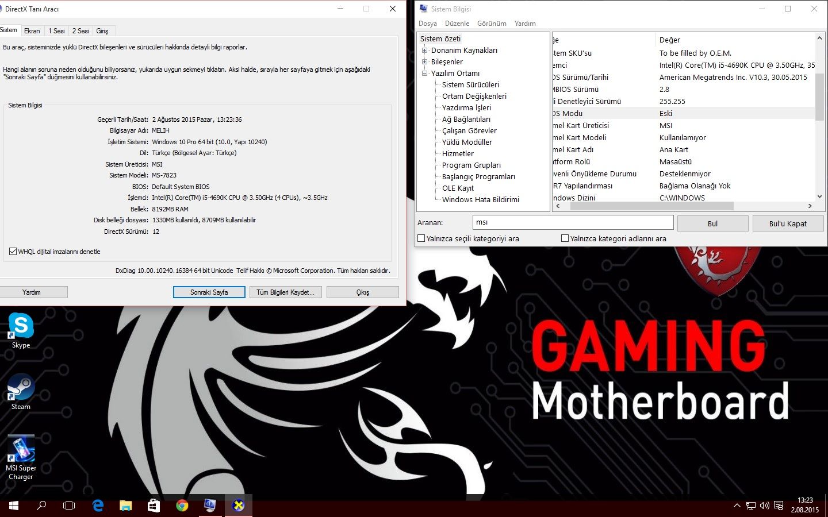Screen dimensions: 828x517
Task: Select Yazdırma İşleri tree item
Action: 466,108
